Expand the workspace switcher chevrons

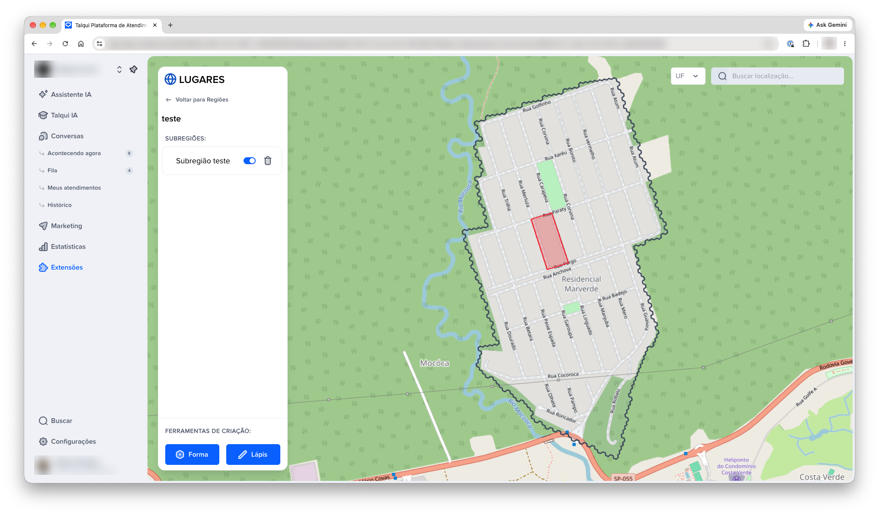coord(119,69)
